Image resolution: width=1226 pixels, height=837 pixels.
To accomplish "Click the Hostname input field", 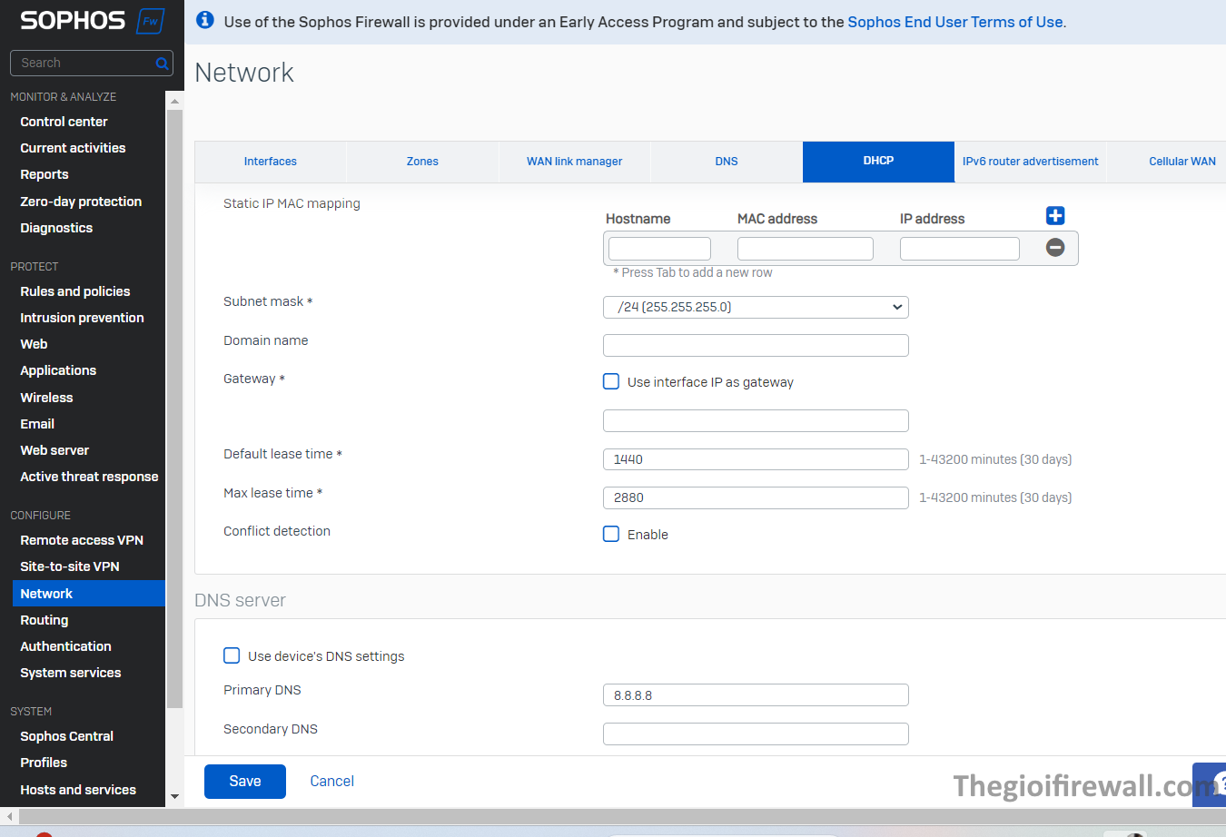I will pyautogui.click(x=659, y=249).
